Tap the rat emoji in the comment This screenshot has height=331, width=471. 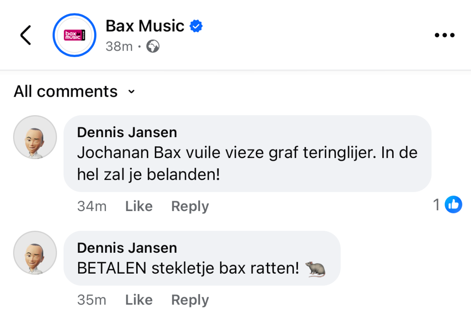(x=316, y=269)
